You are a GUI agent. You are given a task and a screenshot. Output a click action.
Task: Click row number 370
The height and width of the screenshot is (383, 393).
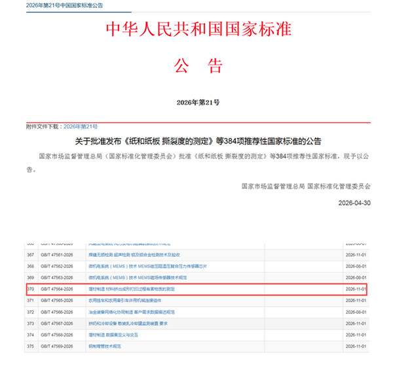pyautogui.click(x=31, y=289)
